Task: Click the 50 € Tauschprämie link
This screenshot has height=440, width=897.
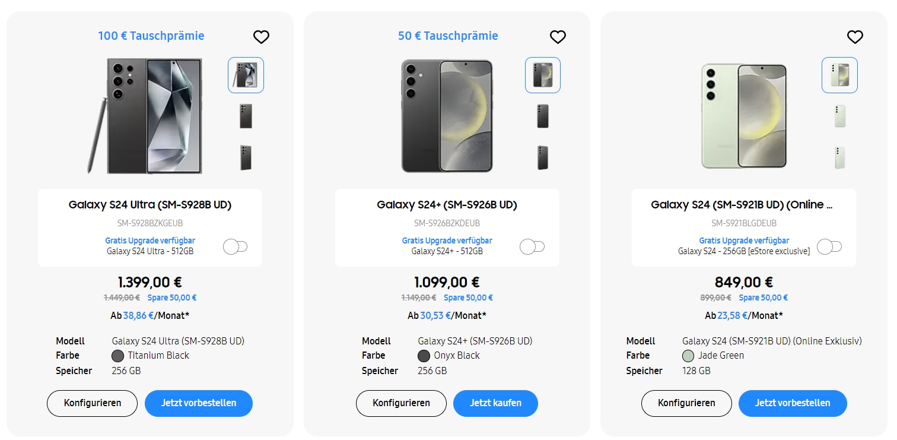Action: point(447,36)
